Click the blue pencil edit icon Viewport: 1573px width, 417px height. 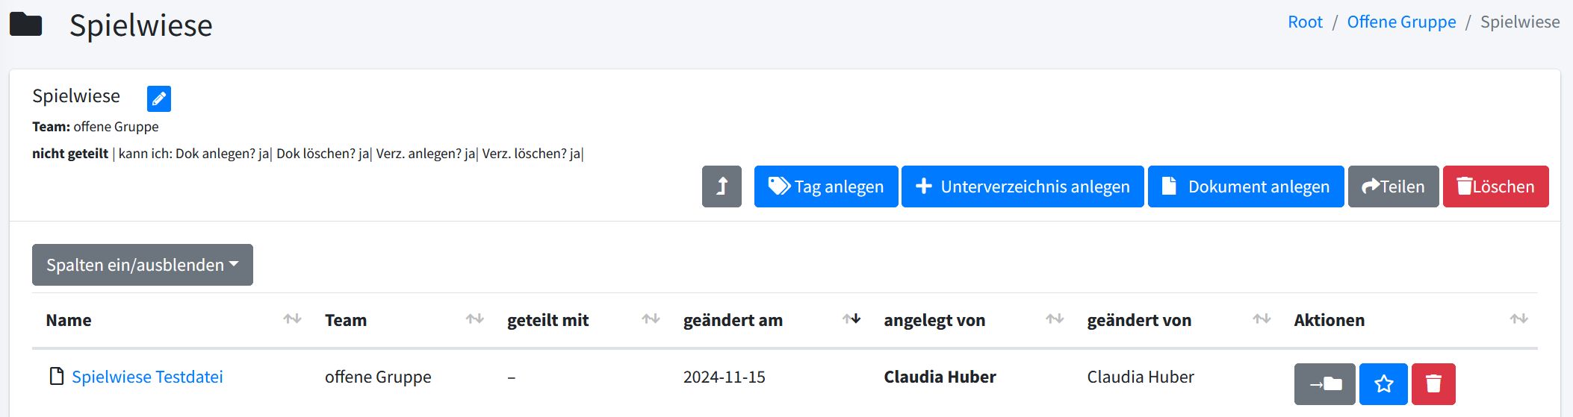158,98
